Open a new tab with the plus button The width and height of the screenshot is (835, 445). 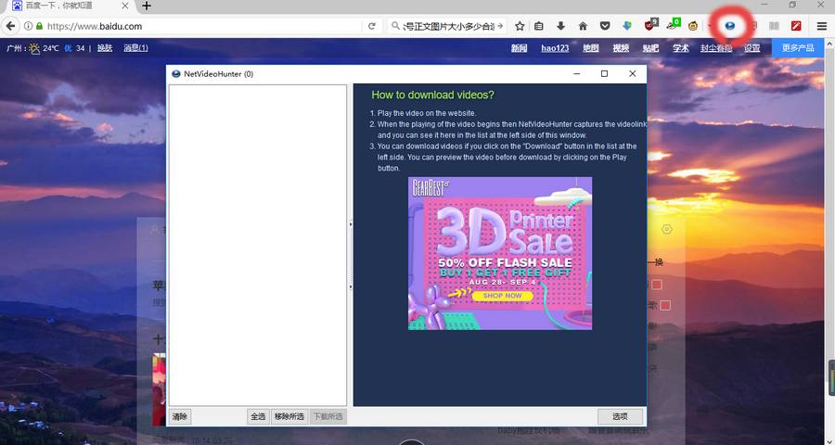(147, 6)
